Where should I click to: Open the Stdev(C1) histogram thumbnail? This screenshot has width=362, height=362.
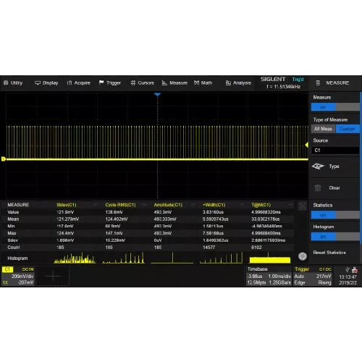click(75, 258)
